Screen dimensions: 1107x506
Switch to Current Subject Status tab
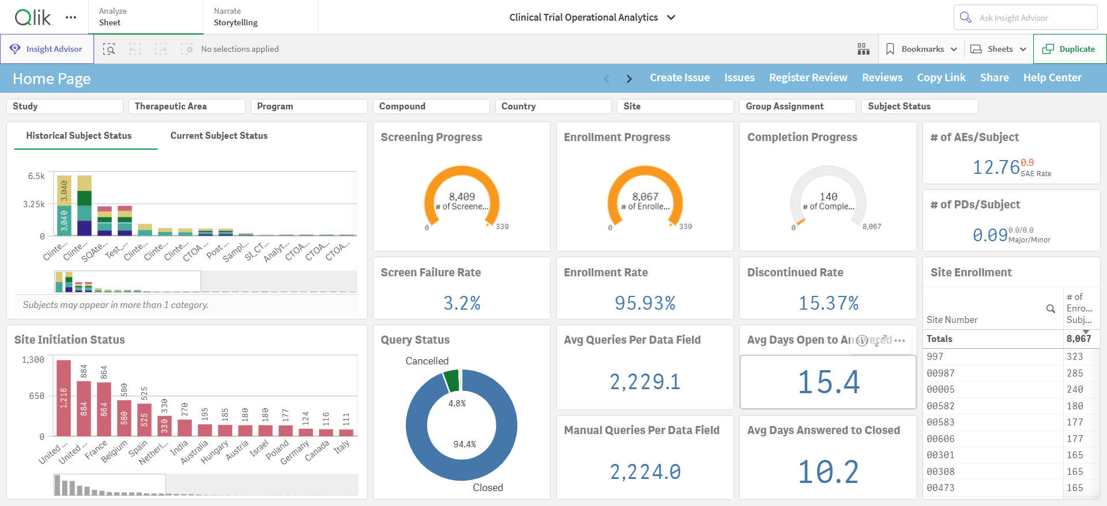coord(219,136)
